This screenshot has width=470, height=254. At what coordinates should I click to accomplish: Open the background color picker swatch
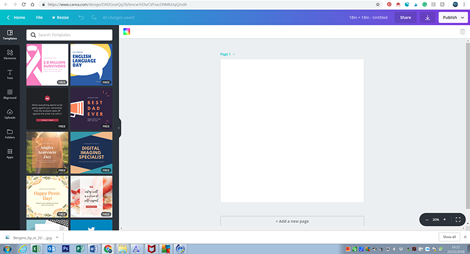(x=126, y=32)
